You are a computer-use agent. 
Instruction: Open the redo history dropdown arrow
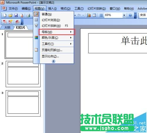click(x=83, y=15)
